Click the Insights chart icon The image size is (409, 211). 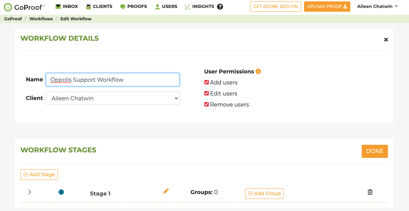(188, 7)
